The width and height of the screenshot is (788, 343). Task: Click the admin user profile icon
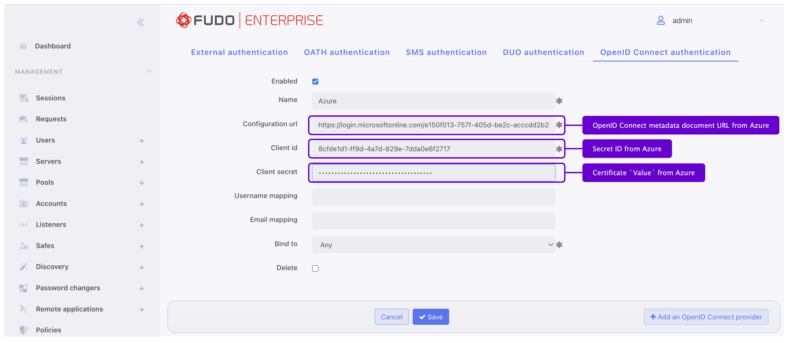pyautogui.click(x=661, y=20)
